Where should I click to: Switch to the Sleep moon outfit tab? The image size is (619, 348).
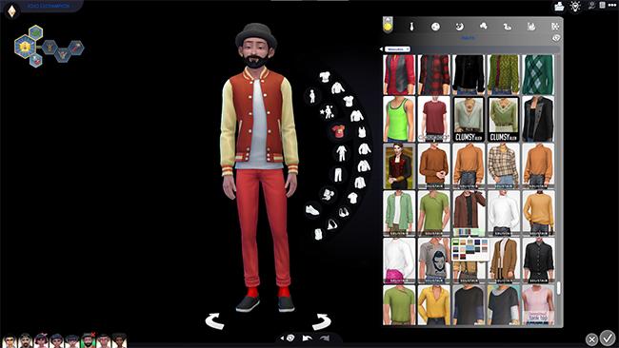[460, 27]
